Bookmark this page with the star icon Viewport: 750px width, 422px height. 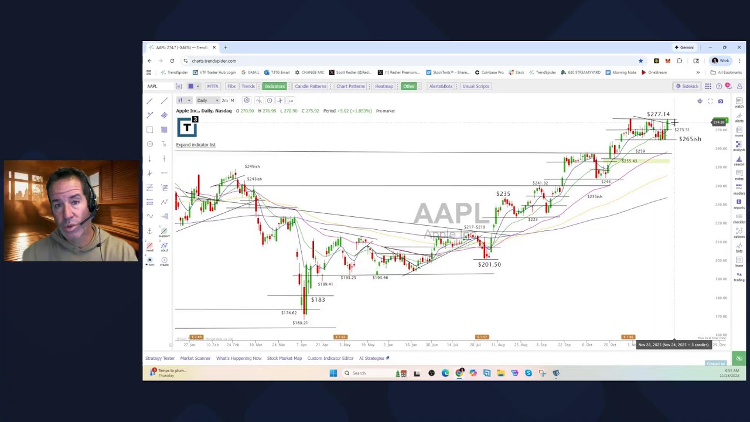click(x=640, y=61)
